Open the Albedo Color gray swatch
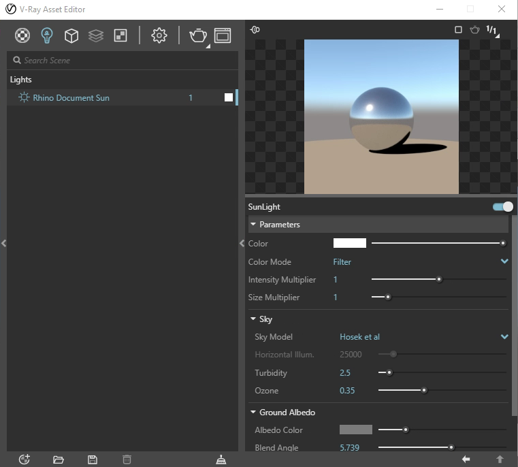 click(356, 430)
